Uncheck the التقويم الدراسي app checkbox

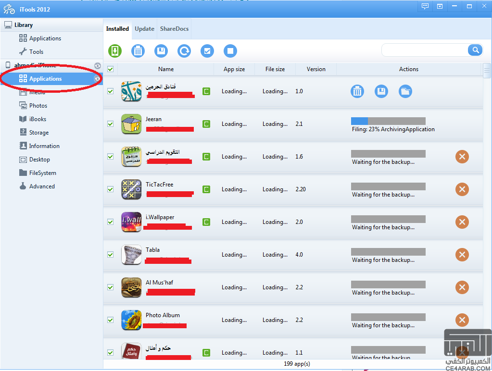pyautogui.click(x=111, y=157)
